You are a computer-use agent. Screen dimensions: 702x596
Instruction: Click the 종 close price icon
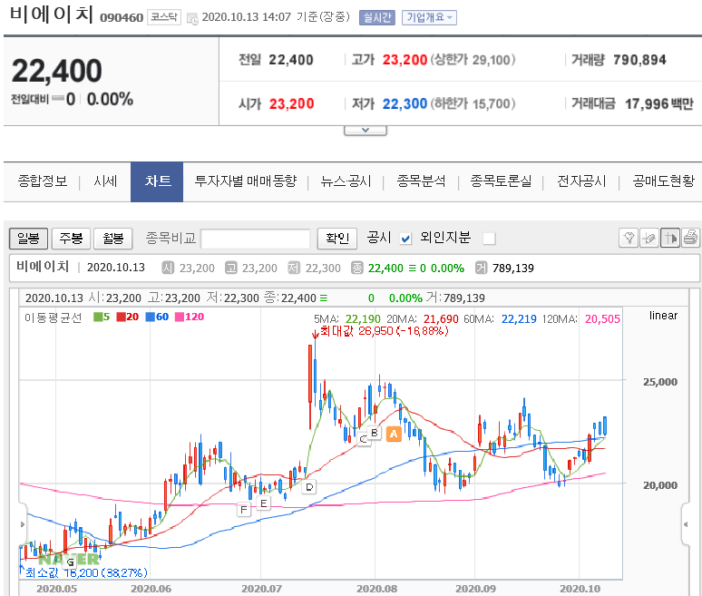click(x=356, y=268)
